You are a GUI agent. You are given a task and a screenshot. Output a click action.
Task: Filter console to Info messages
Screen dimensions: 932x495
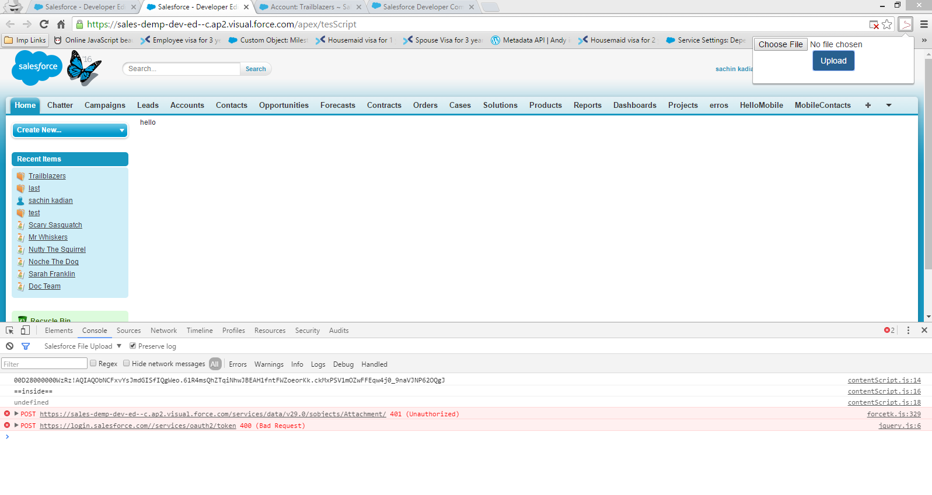(x=297, y=364)
